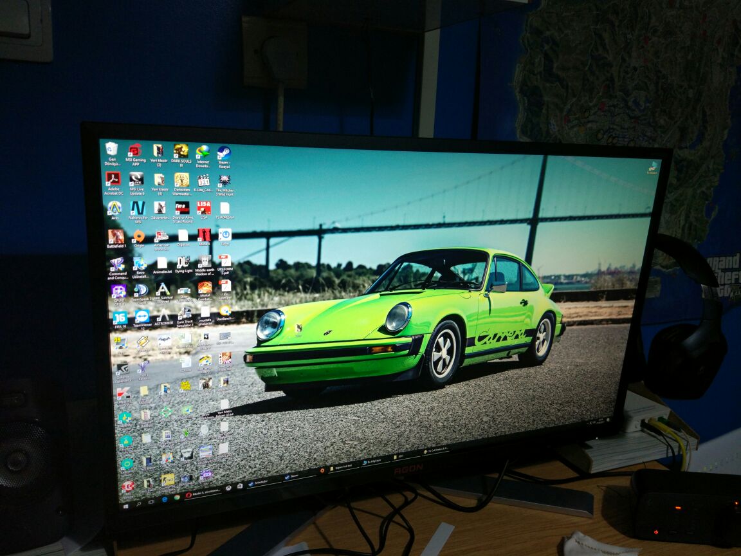Launch the Mafia II shortcut
The height and width of the screenshot is (556, 741).
click(204, 237)
